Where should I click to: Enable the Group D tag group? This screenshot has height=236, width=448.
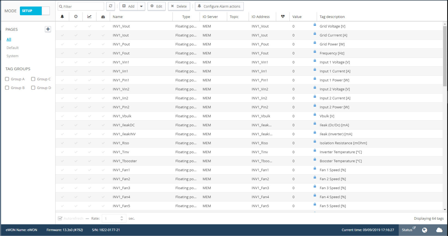[33, 88]
